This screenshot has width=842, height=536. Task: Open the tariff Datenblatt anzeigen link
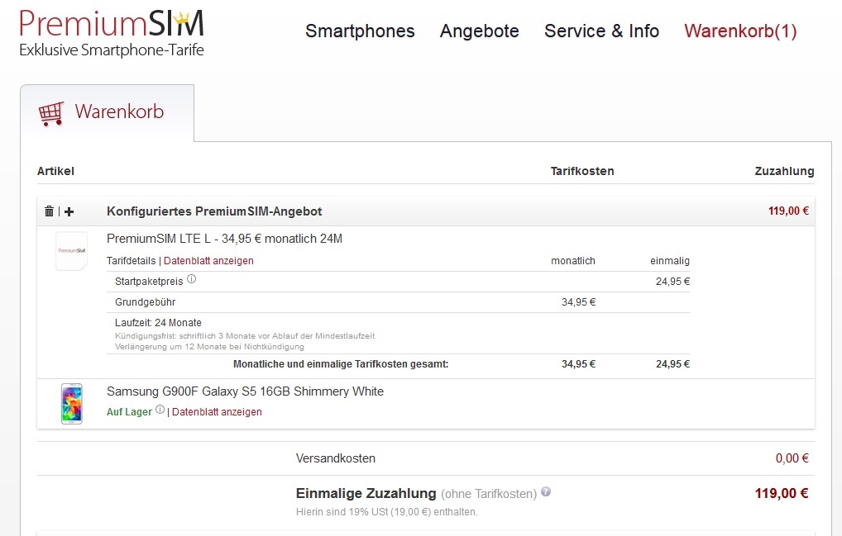click(x=208, y=261)
